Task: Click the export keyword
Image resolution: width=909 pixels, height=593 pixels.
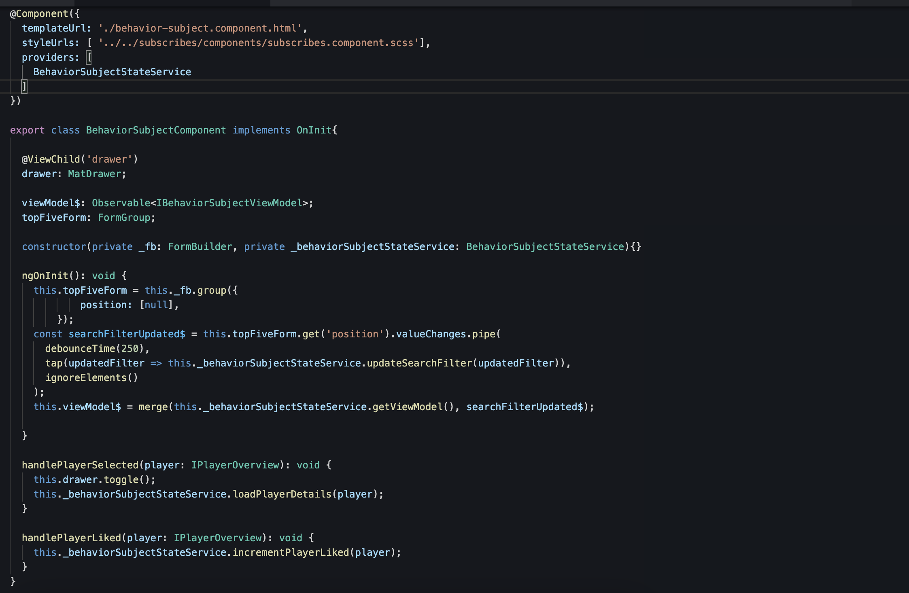Action: click(x=27, y=130)
